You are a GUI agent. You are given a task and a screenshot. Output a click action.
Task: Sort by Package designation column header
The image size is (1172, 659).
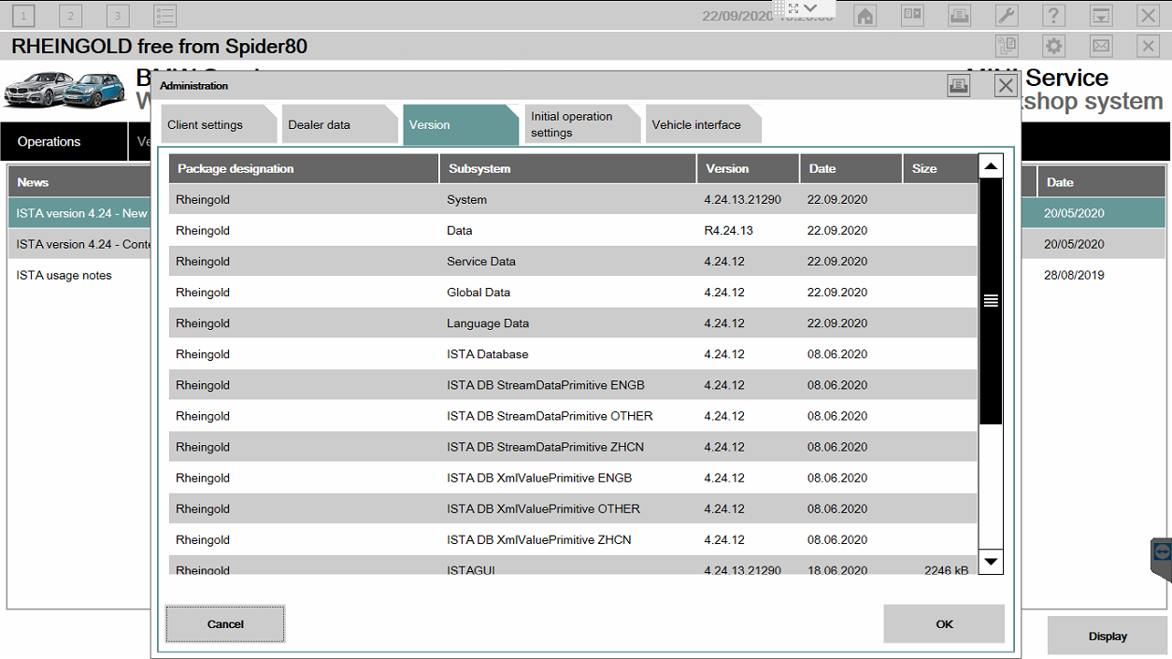tap(304, 168)
